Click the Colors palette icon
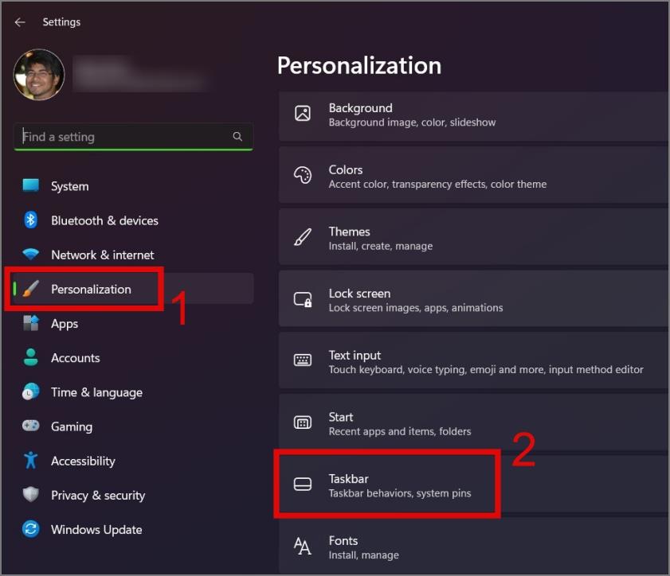The image size is (670, 576). [303, 175]
